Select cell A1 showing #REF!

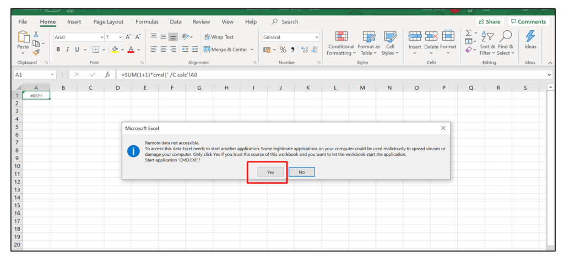(36, 95)
